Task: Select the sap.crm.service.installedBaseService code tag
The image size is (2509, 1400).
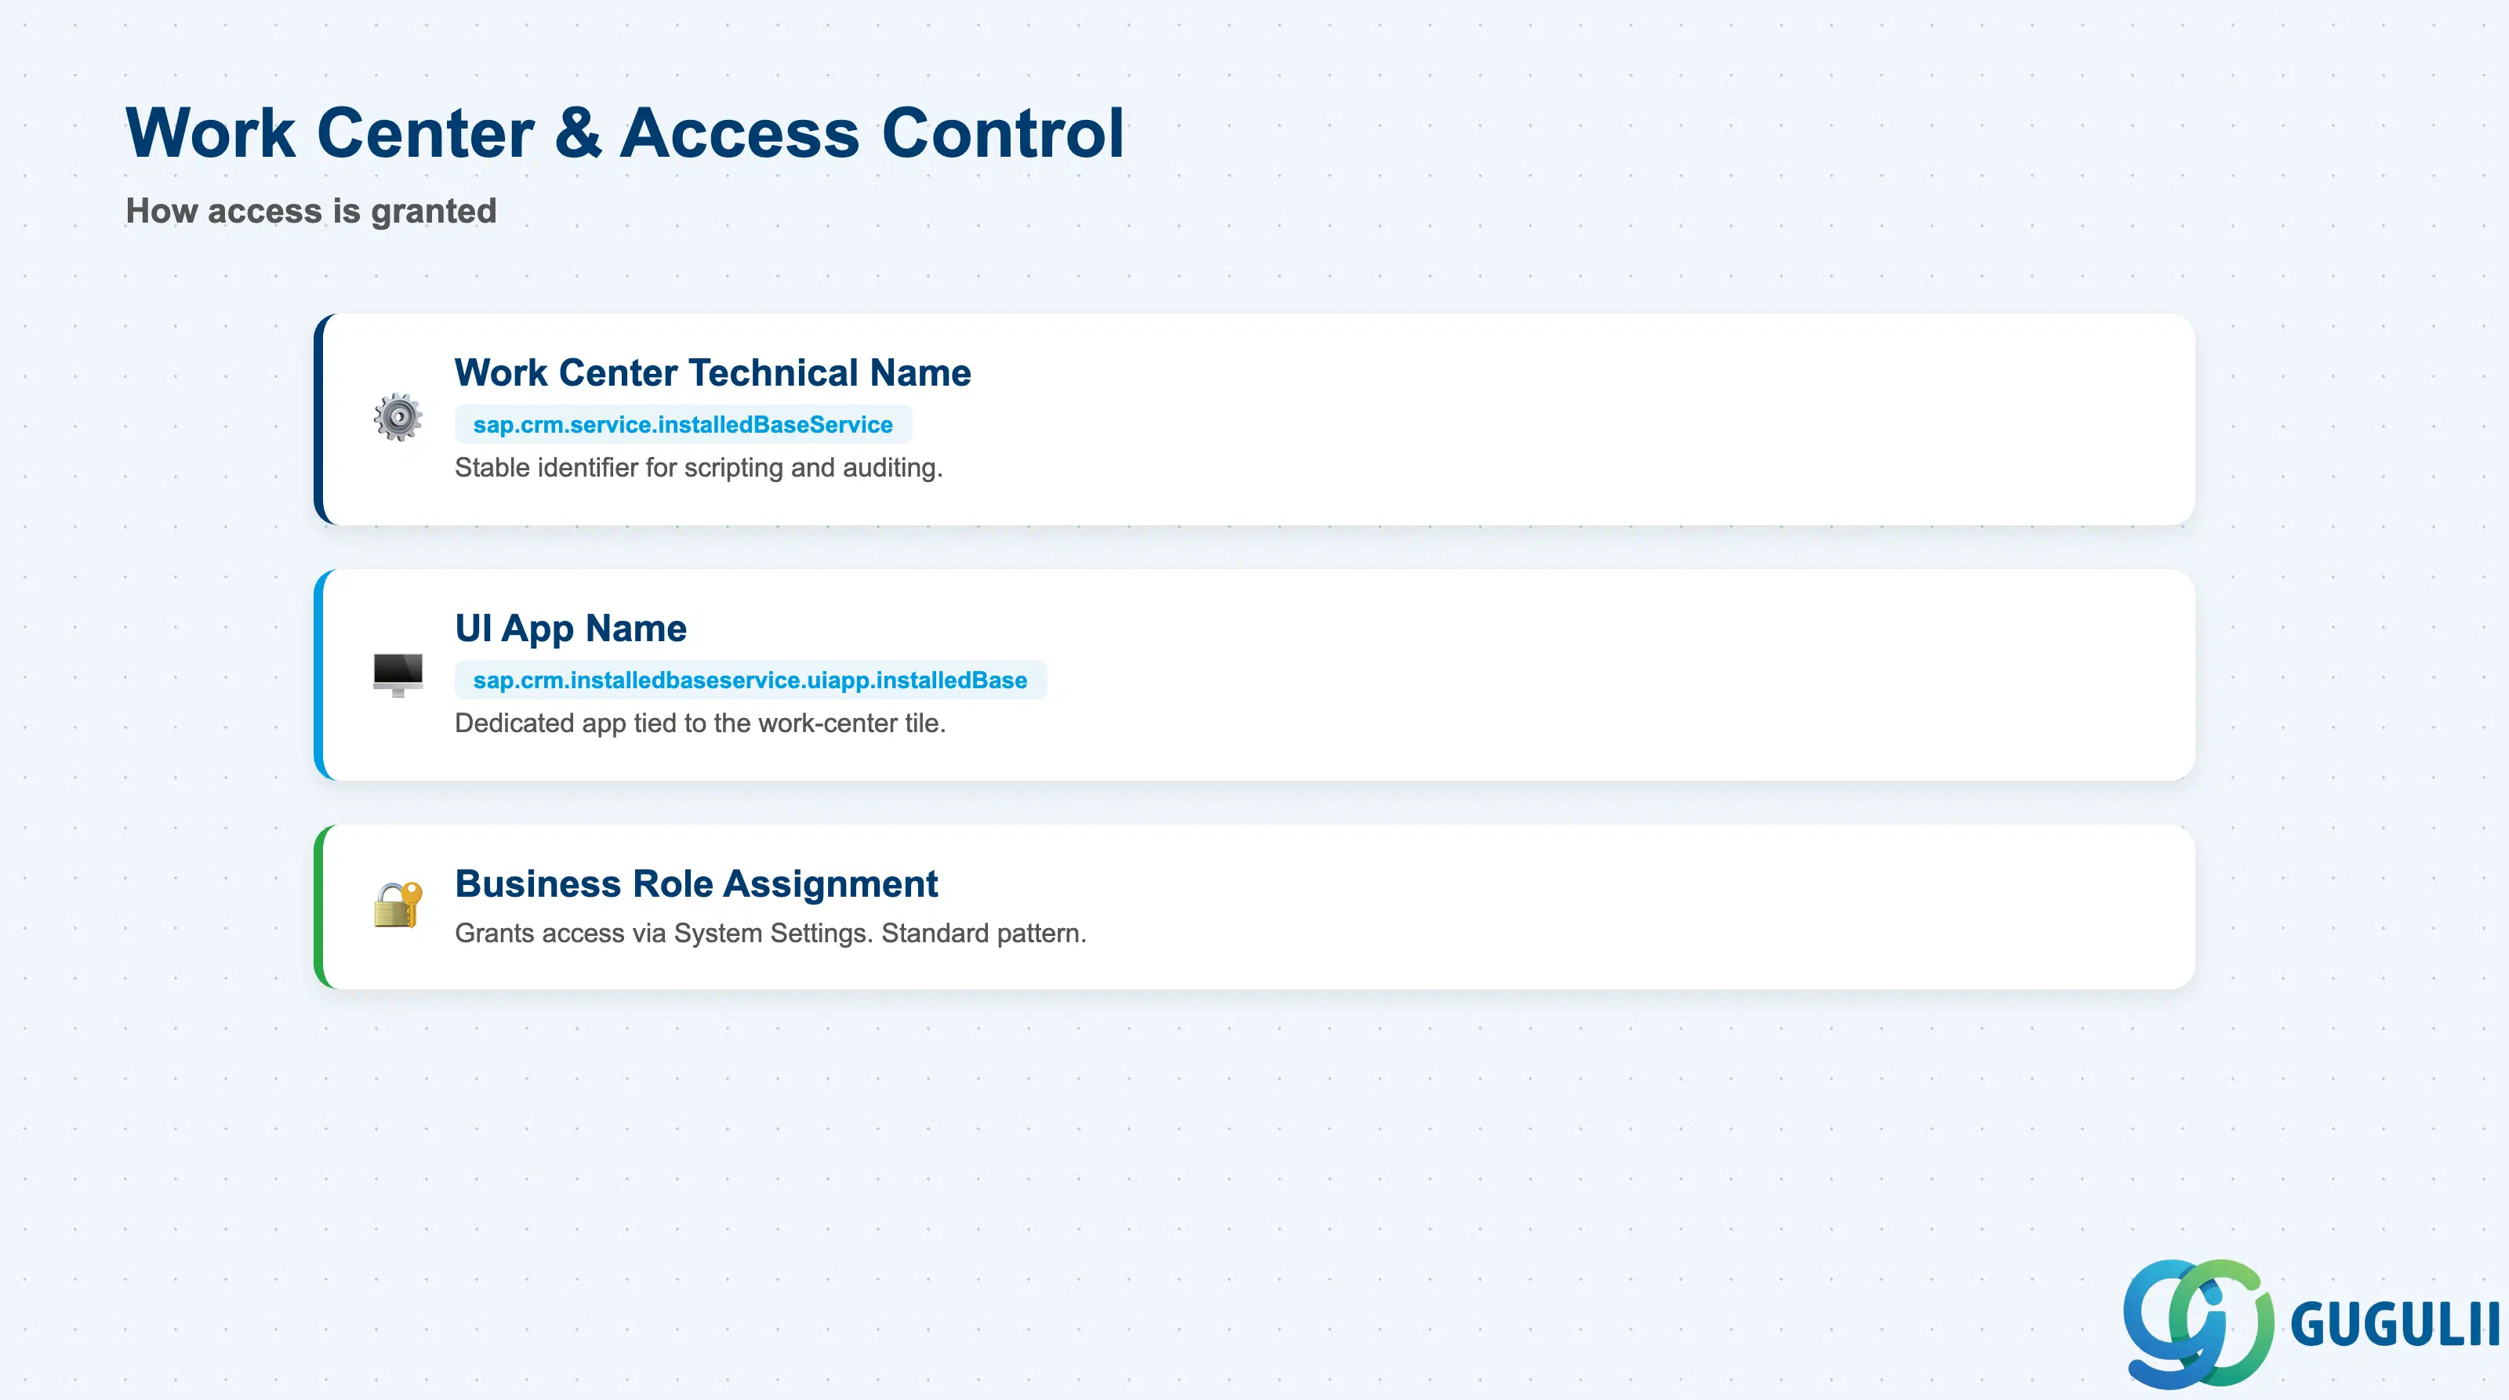Action: [x=683, y=425]
